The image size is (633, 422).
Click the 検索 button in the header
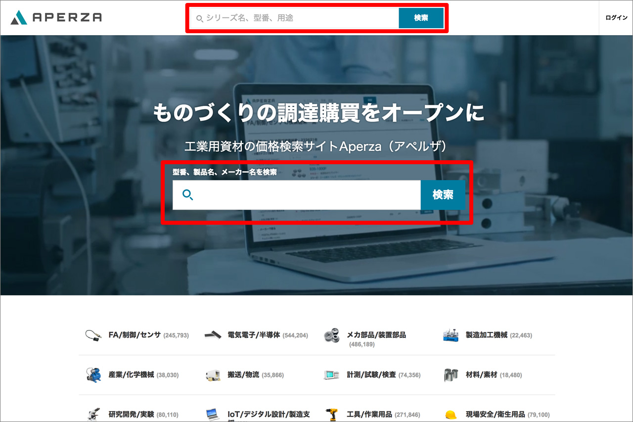(x=421, y=18)
